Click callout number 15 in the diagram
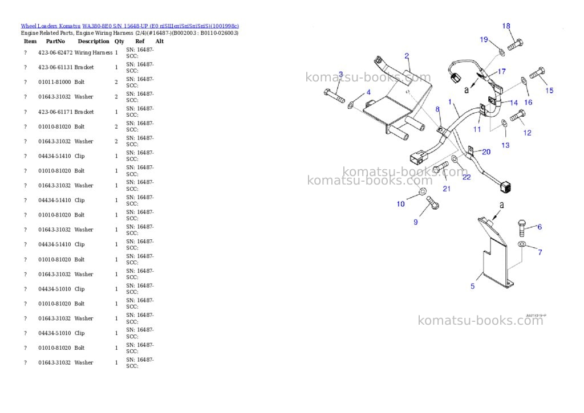This screenshot has height=413, width=584. pos(549,91)
